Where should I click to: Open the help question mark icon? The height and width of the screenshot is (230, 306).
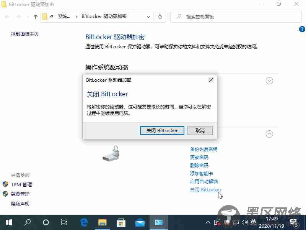[x=302, y=30]
